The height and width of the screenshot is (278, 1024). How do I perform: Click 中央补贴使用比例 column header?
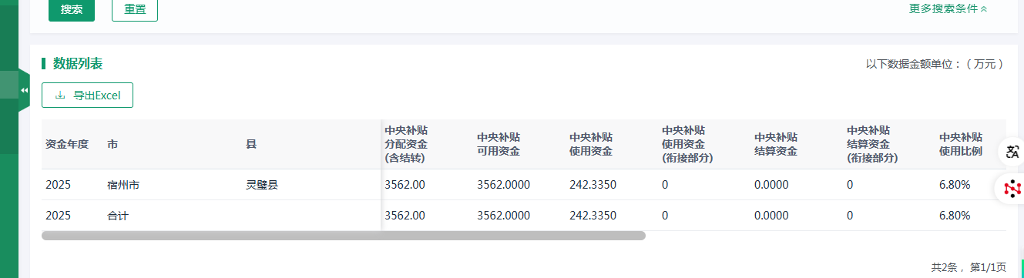click(x=961, y=144)
